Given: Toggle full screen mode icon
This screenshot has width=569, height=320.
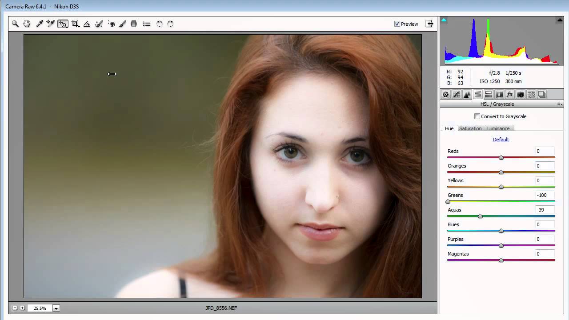Looking at the screenshot, I should coord(429,24).
